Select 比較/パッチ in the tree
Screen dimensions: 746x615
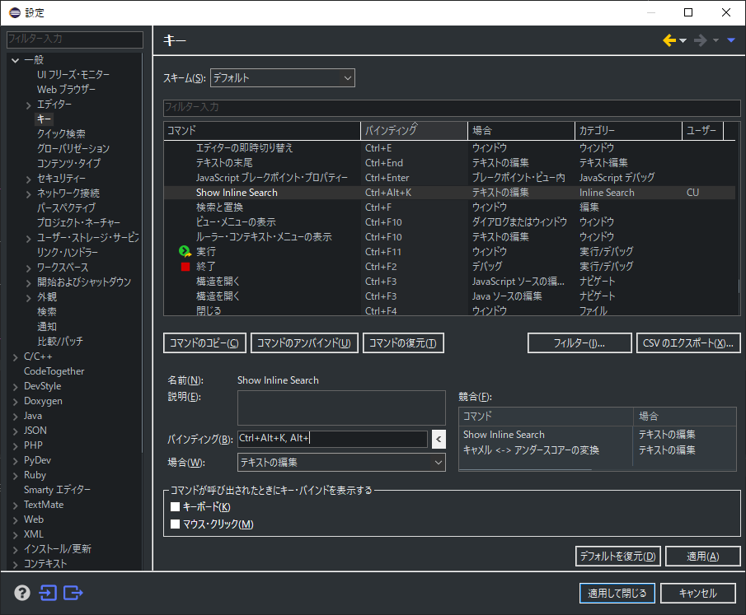coord(60,342)
